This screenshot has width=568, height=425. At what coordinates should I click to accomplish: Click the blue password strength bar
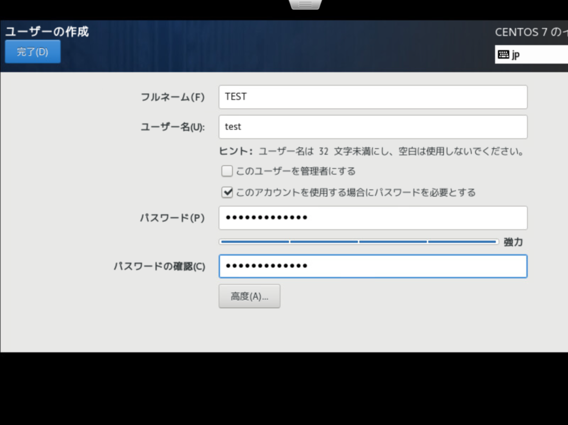click(x=357, y=242)
